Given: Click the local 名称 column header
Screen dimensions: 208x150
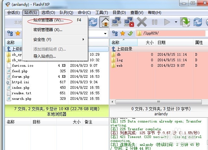Looking at the screenshot, I should tap(14, 42).
